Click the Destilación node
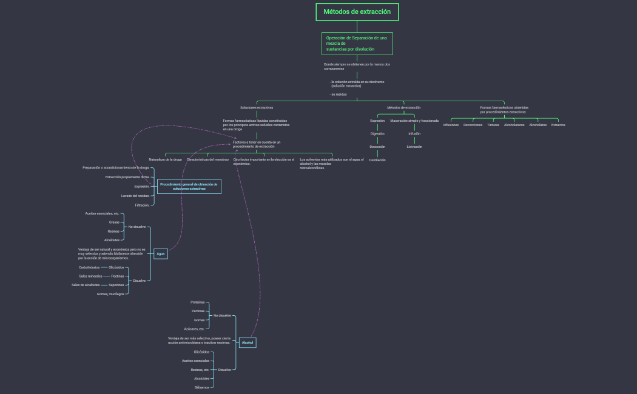This screenshot has width=637, height=394. 377,160
